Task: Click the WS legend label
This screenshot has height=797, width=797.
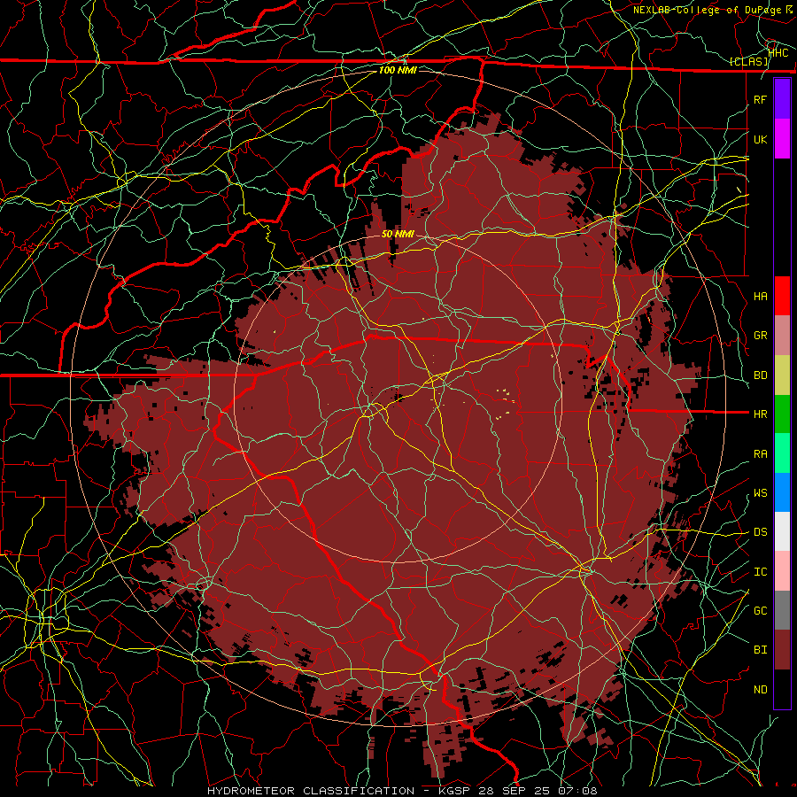Action: [760, 492]
